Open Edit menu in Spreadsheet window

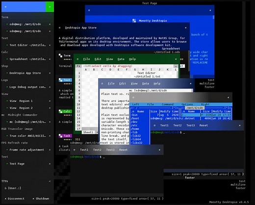(98, 59)
